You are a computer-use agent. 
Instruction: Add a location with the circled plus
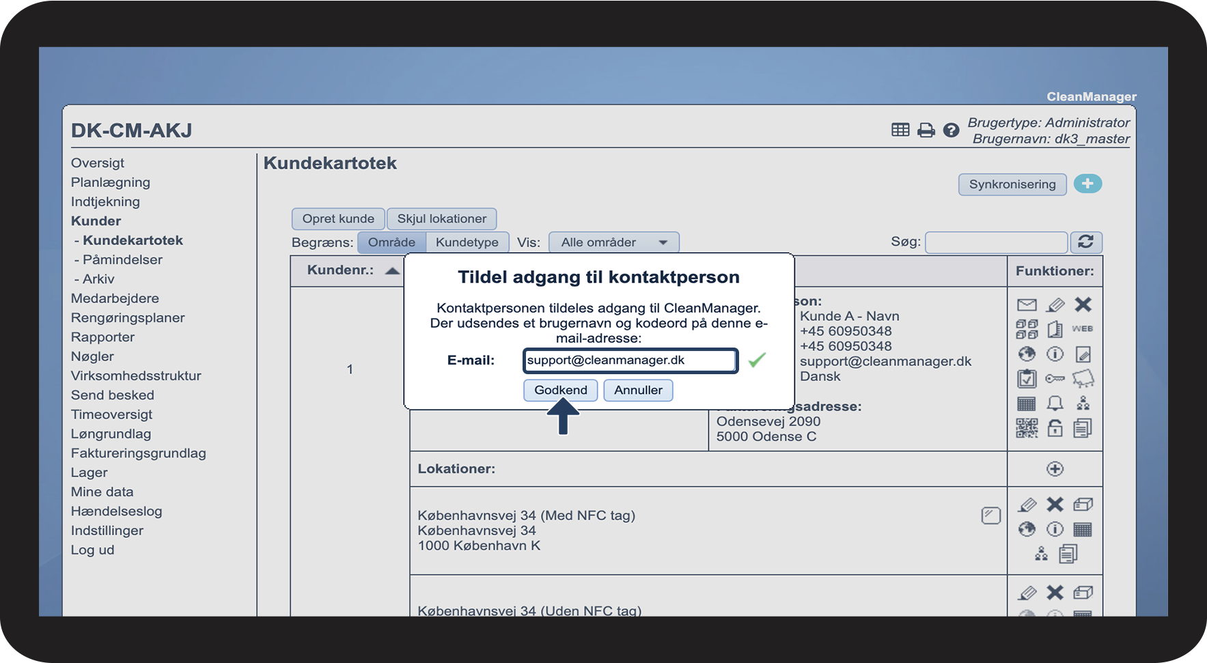[1055, 468]
